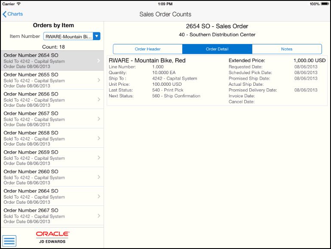The height and width of the screenshot is (249, 331).
Task: Click the Unit Price 100.0000 USD
Action: [167, 84]
